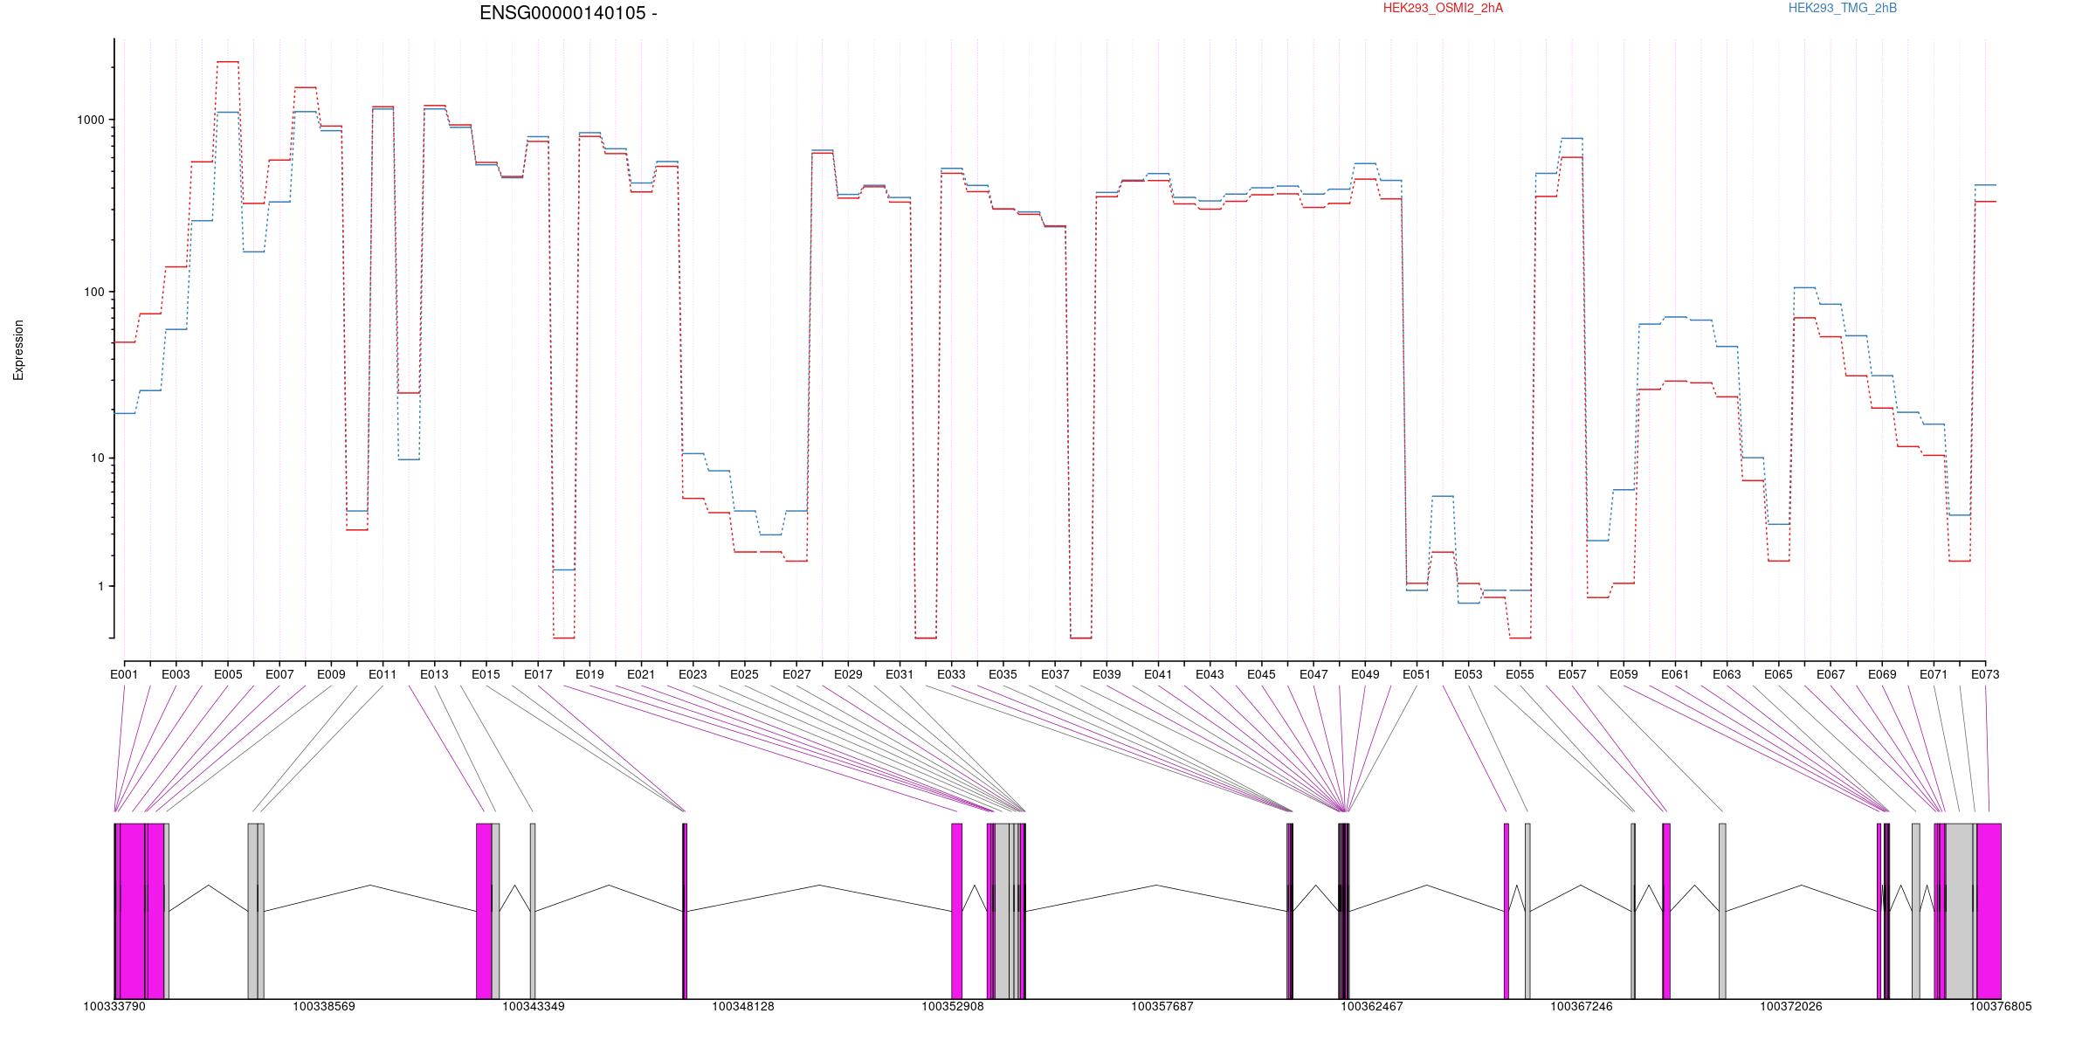Image resolution: width=2096 pixels, height=1048 pixels.
Task: Click exon bin label E023
Action: point(693,674)
